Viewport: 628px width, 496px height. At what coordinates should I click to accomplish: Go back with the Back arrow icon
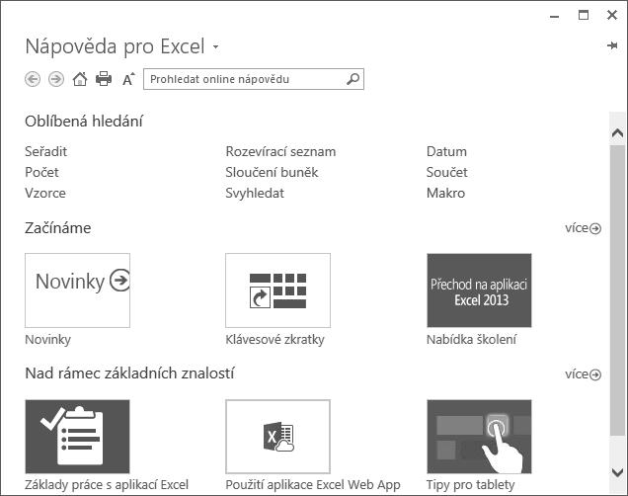coord(33,79)
